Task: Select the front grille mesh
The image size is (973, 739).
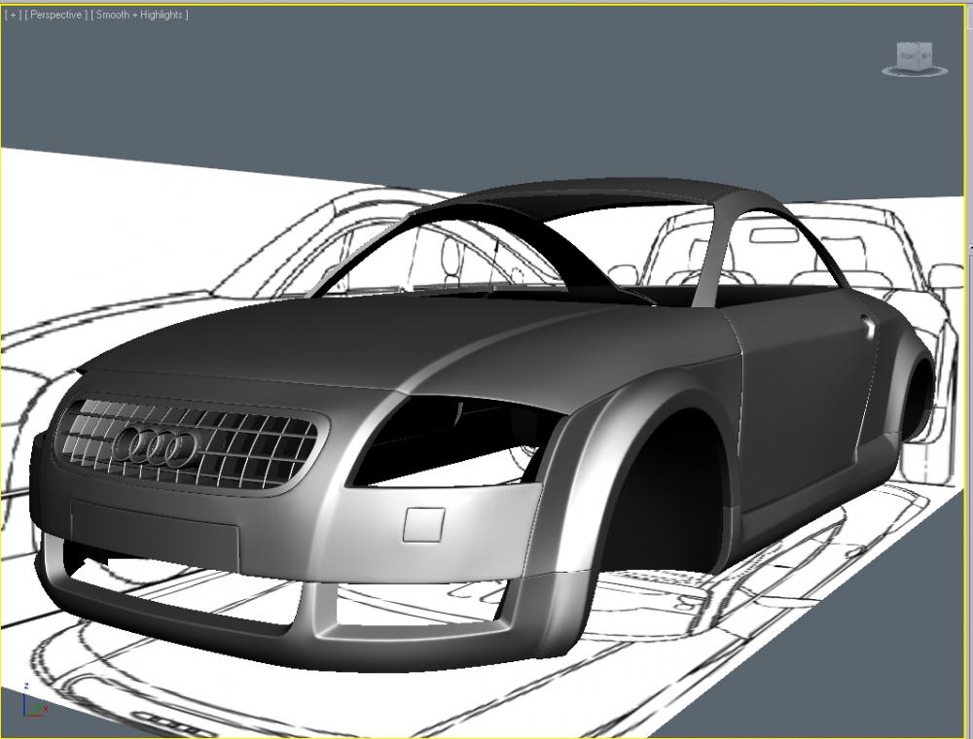Action: point(190,442)
